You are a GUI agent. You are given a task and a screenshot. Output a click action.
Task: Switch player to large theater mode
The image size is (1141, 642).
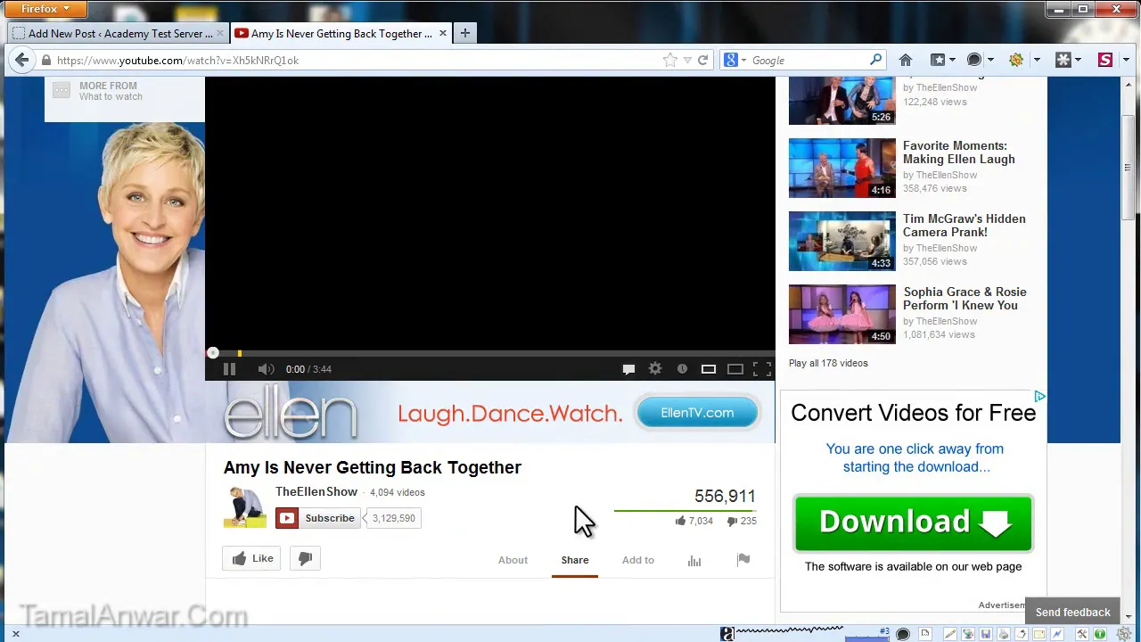tap(735, 369)
